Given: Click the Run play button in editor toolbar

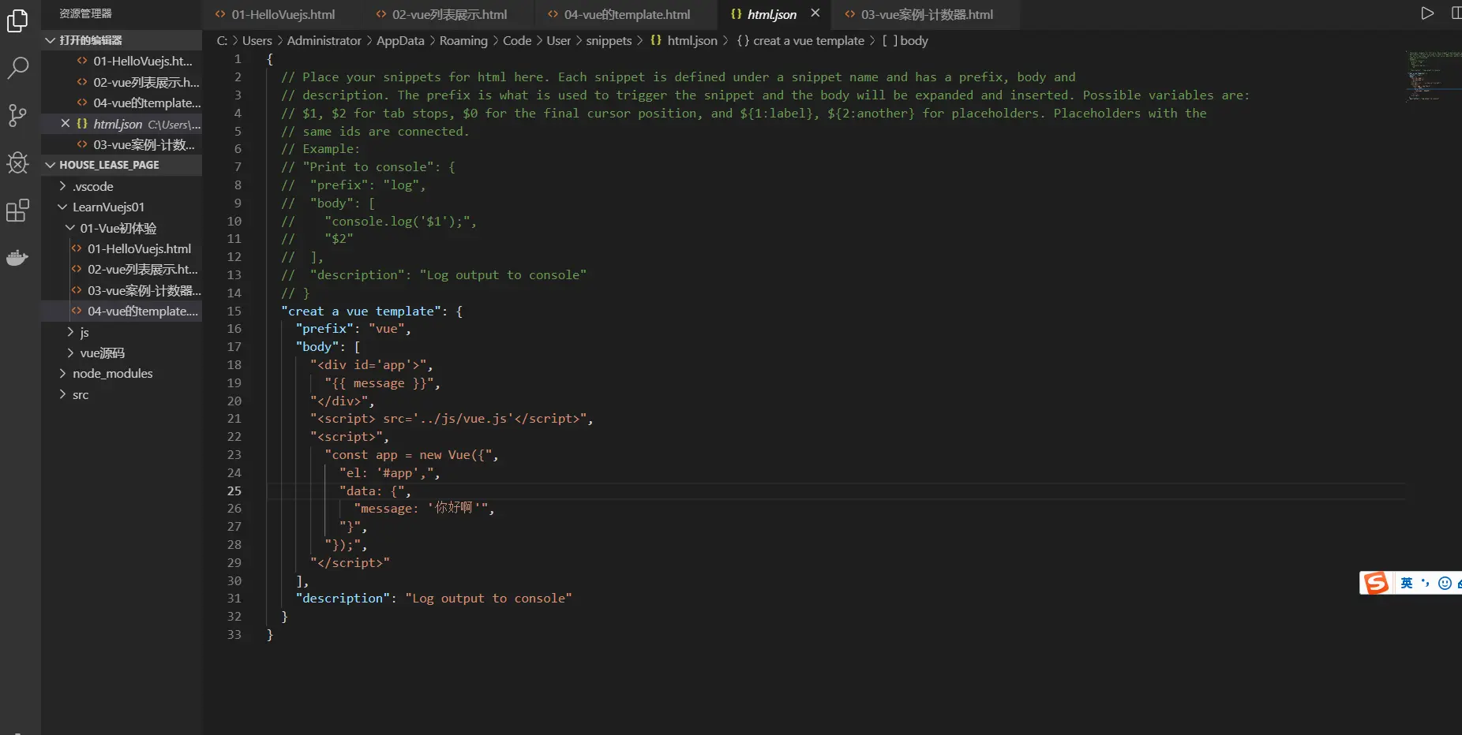Looking at the screenshot, I should coord(1426,13).
